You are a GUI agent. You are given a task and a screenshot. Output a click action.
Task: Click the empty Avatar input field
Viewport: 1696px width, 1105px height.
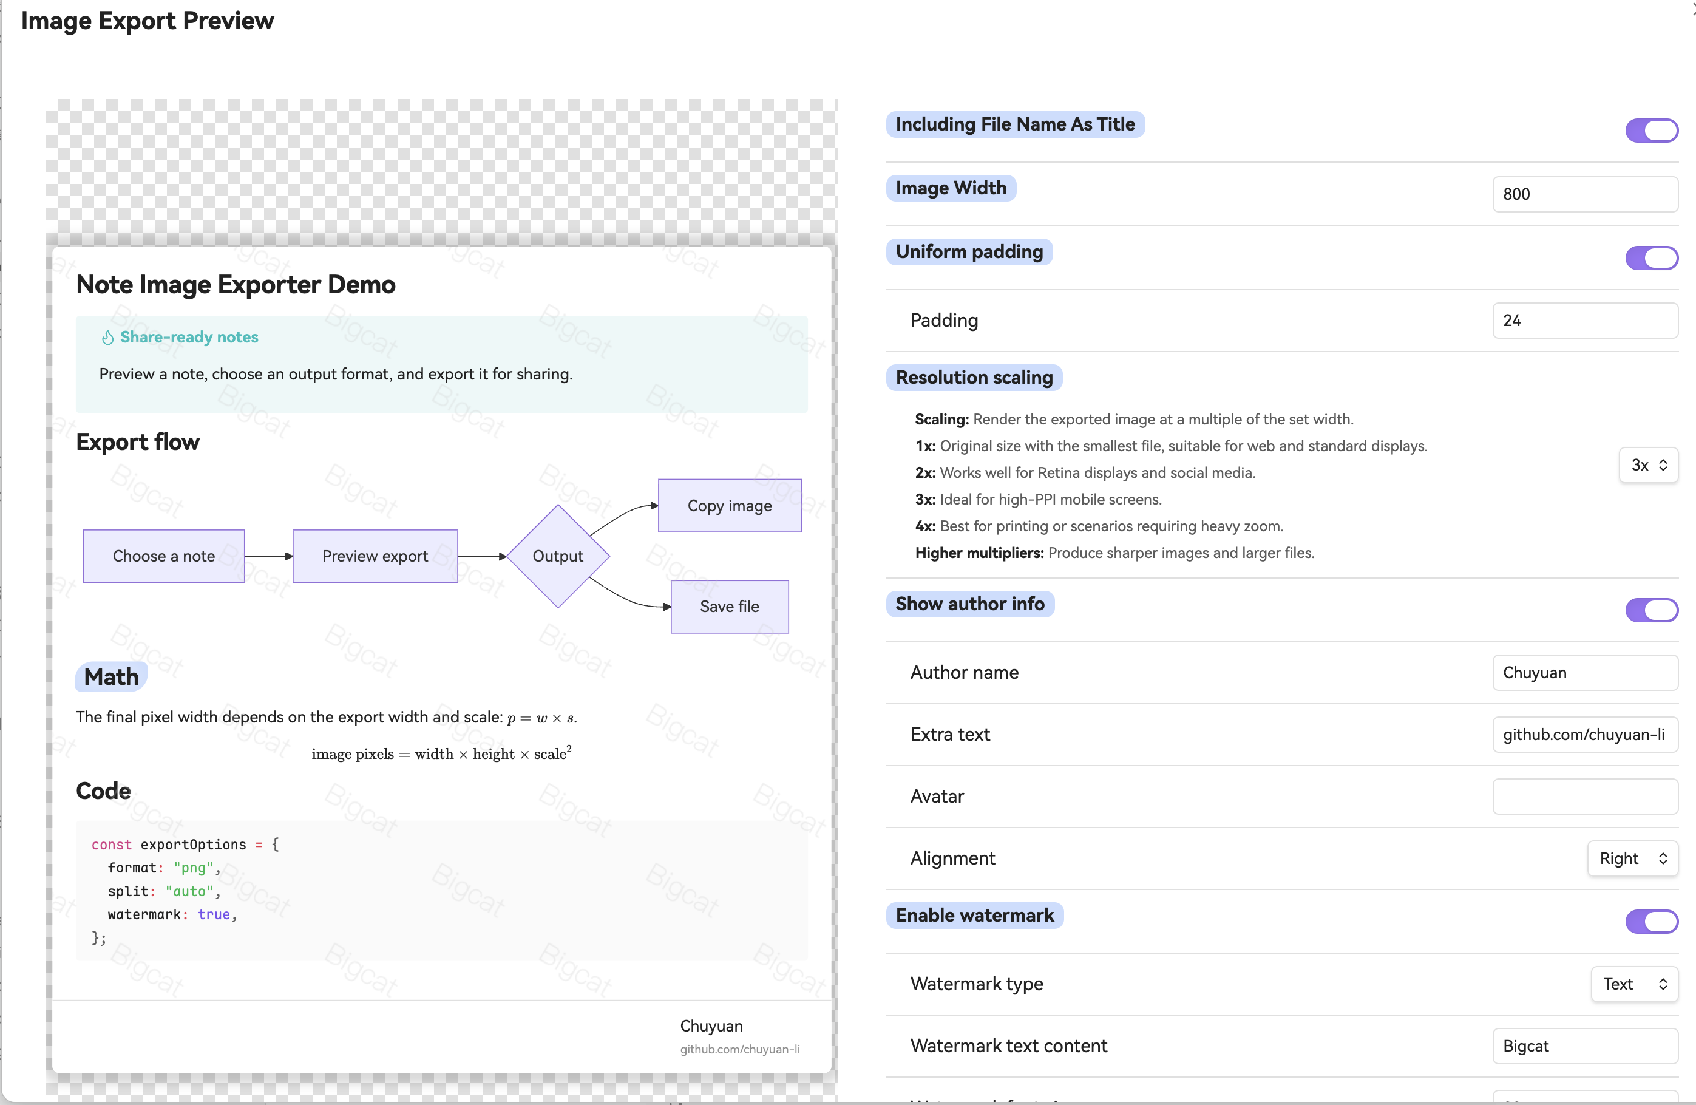pyautogui.click(x=1585, y=797)
